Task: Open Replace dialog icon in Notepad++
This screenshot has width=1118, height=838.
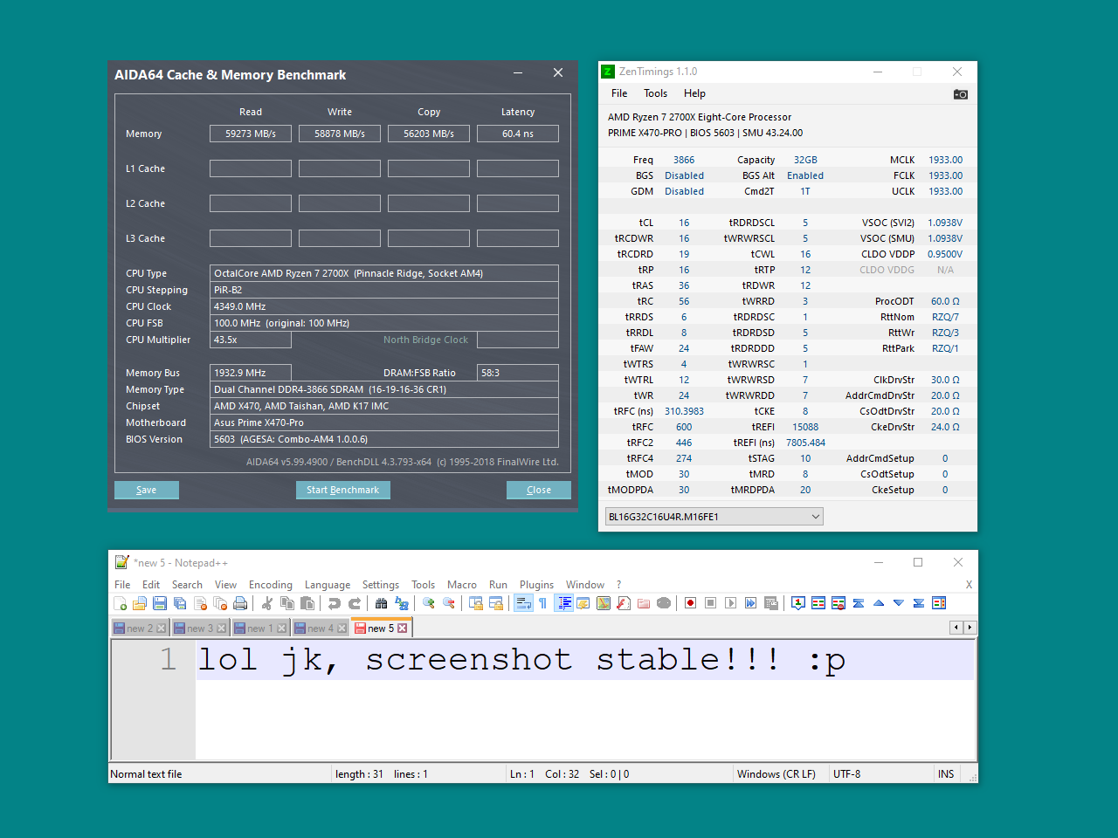Action: pos(402,603)
